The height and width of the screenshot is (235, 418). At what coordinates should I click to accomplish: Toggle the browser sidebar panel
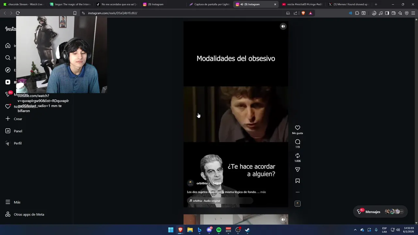[387, 13]
